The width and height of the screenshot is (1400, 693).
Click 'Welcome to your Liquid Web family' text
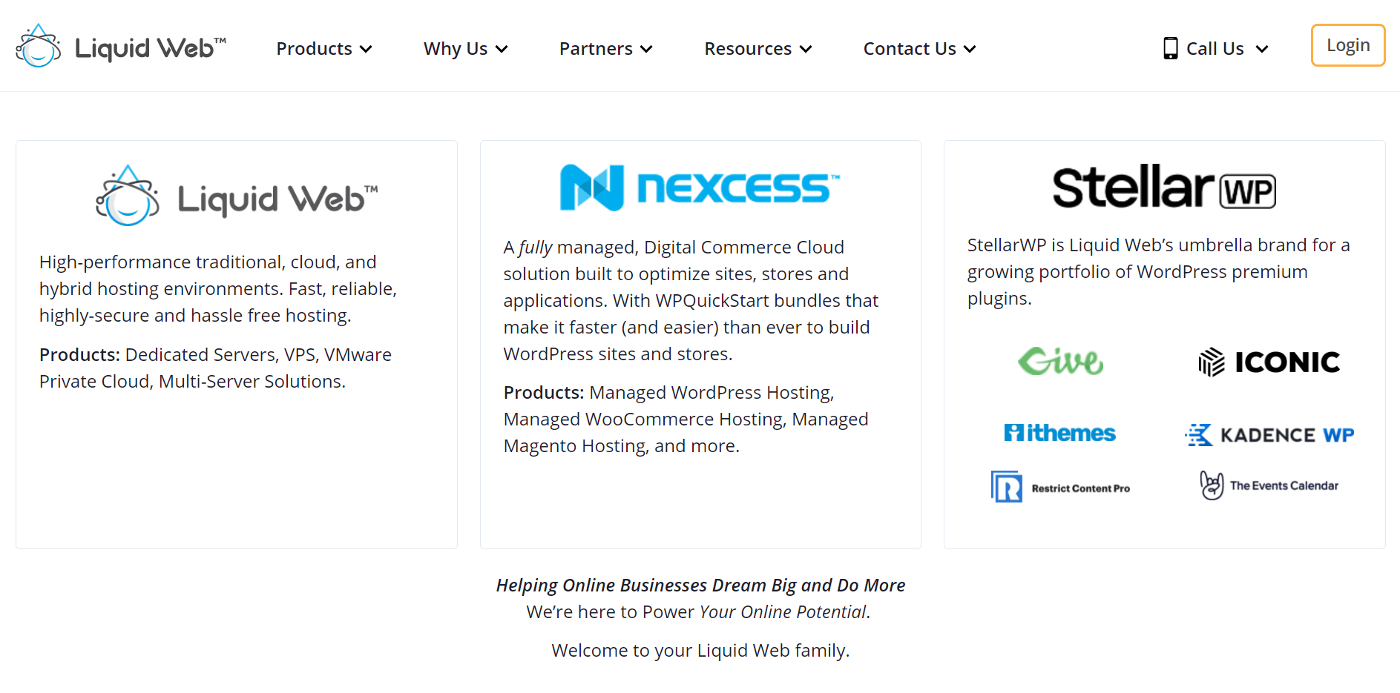pyautogui.click(x=700, y=651)
